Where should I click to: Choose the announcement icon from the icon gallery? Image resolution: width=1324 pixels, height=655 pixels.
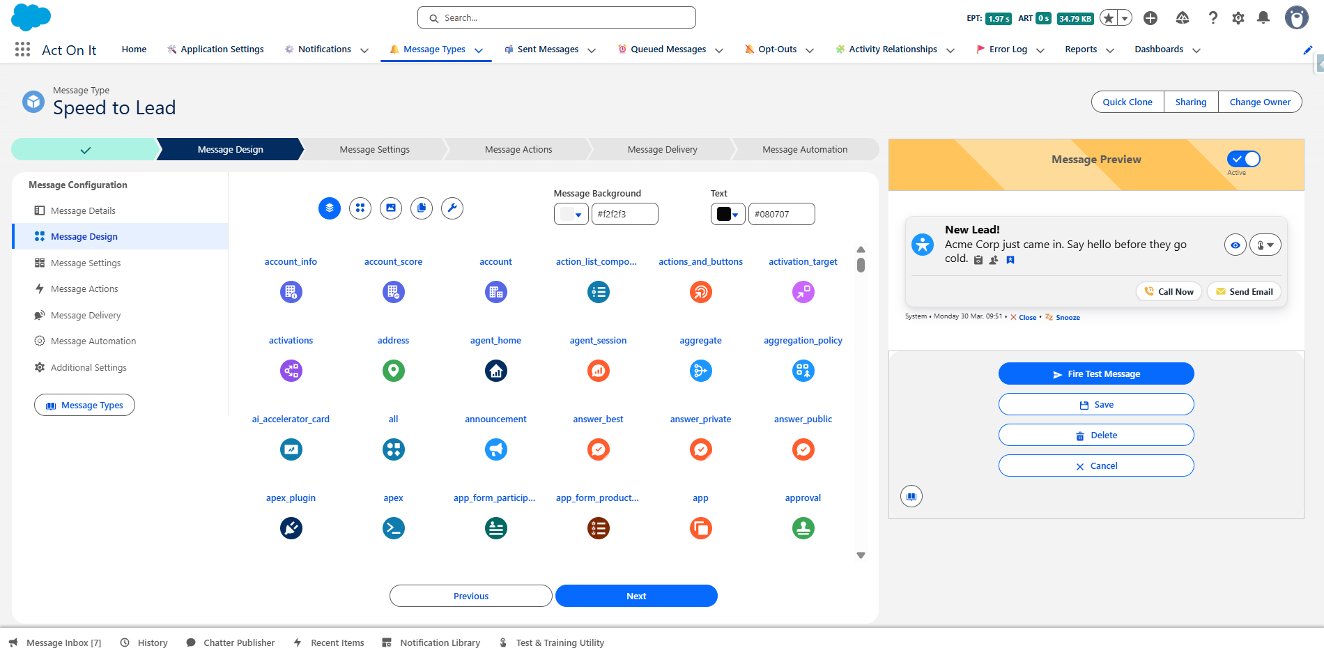click(495, 449)
